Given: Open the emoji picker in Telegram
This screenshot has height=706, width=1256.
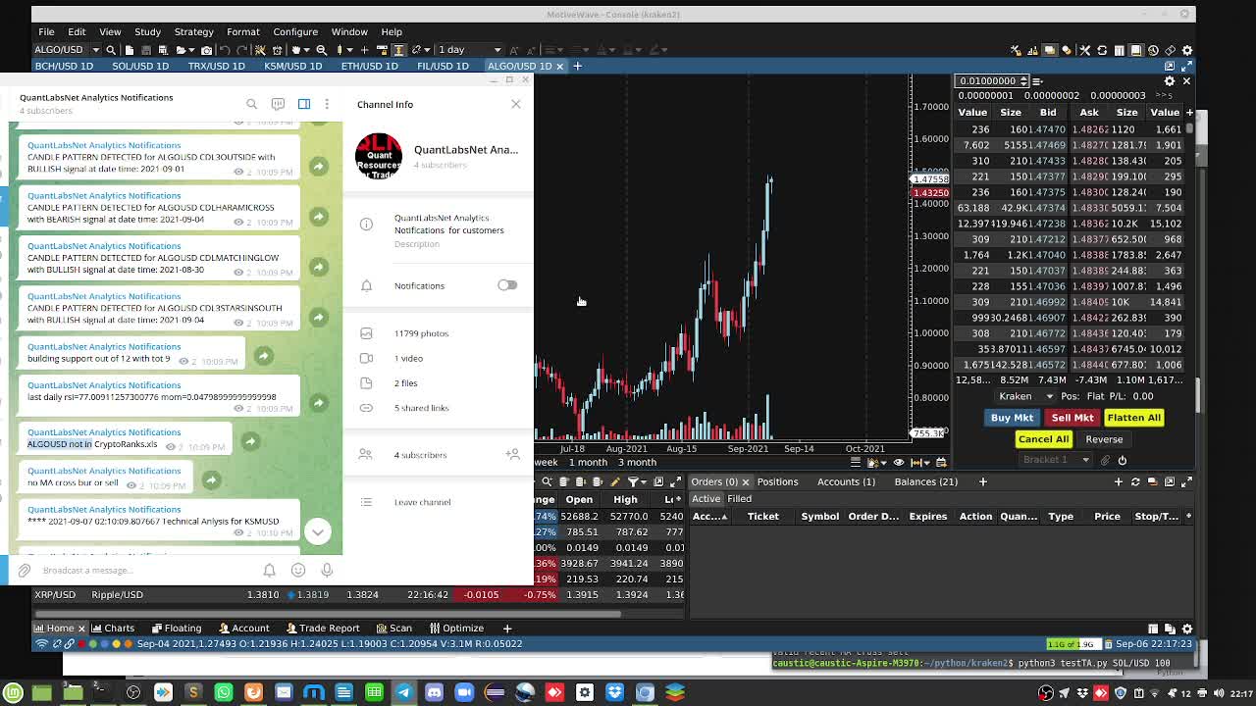Looking at the screenshot, I should (x=298, y=570).
